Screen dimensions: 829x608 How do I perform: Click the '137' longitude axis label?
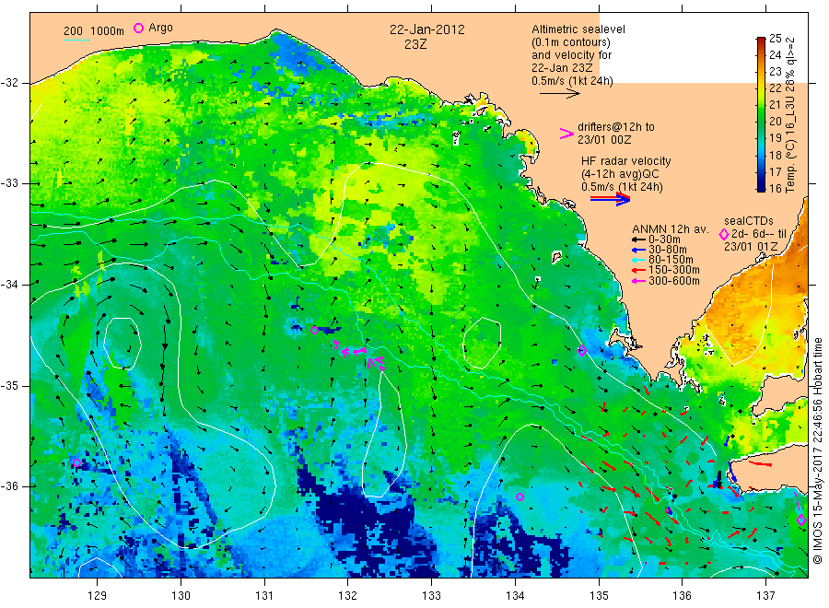pyautogui.click(x=765, y=596)
